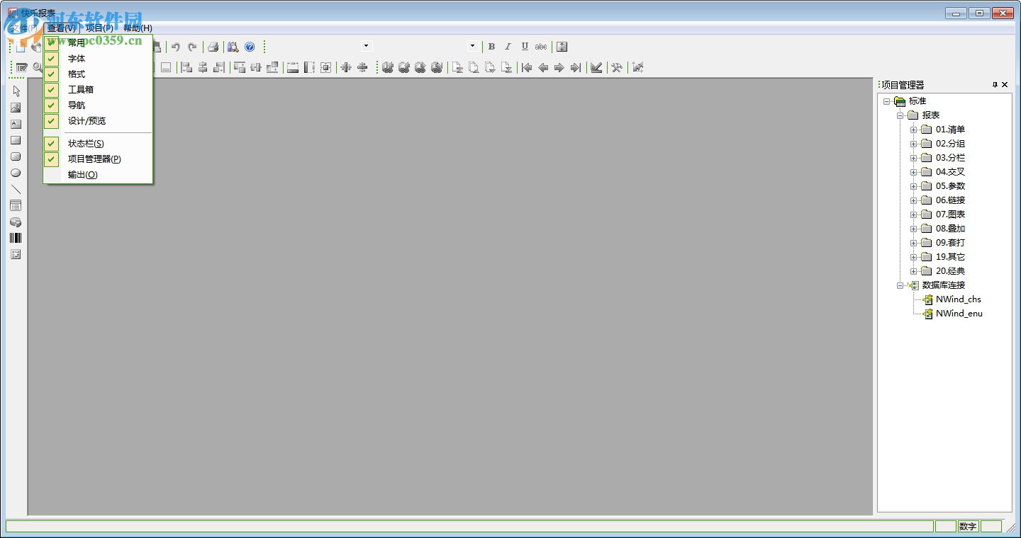Click the vertical alignment icon after abc

point(562,47)
